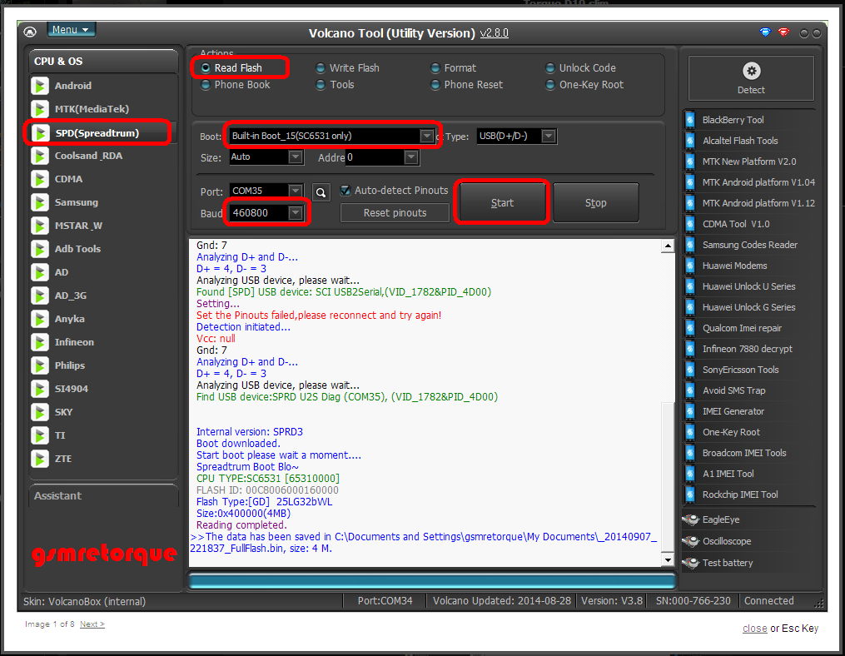
Task: Expand the Type USB(D+/D-) dropdown
Action: pos(548,136)
